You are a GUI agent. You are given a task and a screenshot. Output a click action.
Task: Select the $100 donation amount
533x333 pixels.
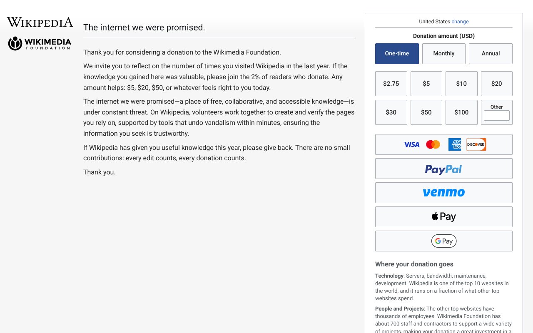[x=461, y=112]
